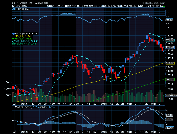Viewport: 177px width, 134px height.
Task: Select the AAPL ticker symbol in the title
Action: point(15,3)
